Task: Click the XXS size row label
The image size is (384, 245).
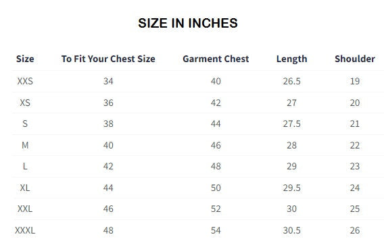Action: [x=25, y=81]
